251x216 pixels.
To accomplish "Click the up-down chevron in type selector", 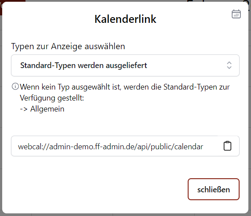I will [x=229, y=65].
